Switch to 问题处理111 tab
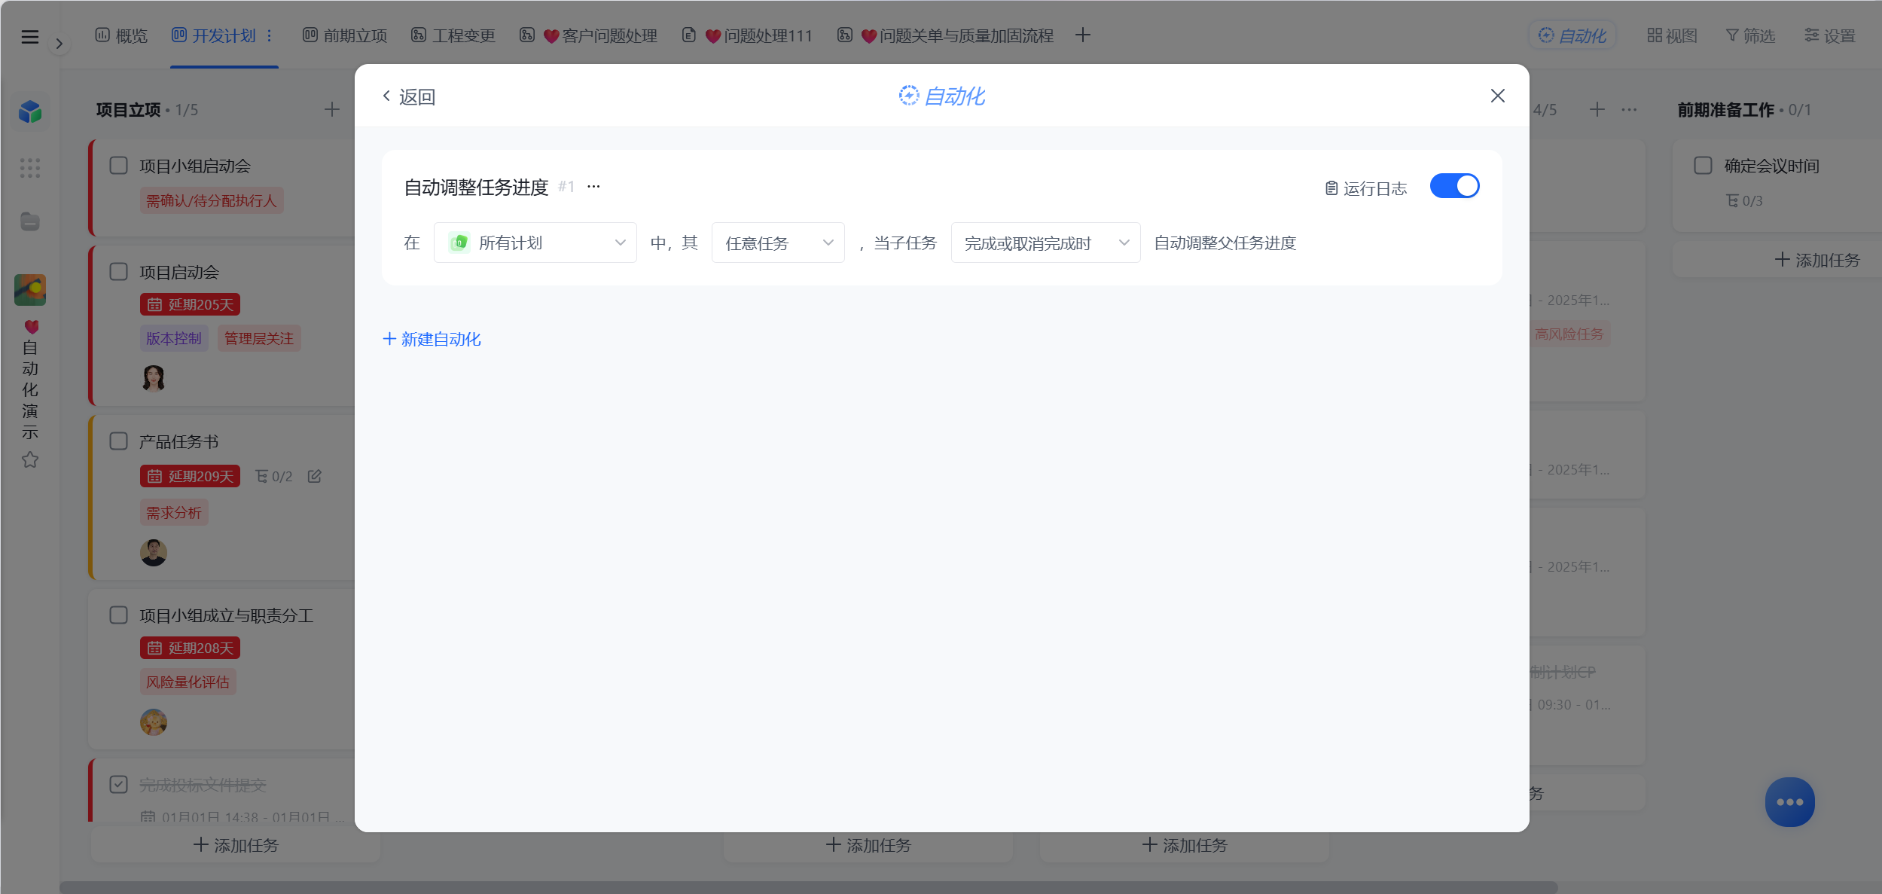Viewport: 1882px width, 894px height. [x=747, y=35]
